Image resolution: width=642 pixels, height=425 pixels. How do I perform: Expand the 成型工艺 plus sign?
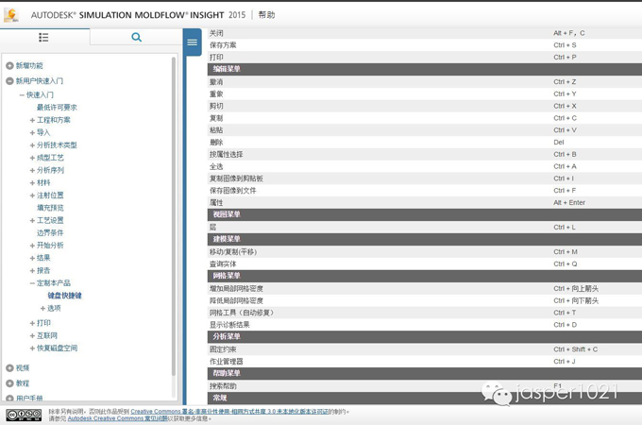tap(32, 158)
